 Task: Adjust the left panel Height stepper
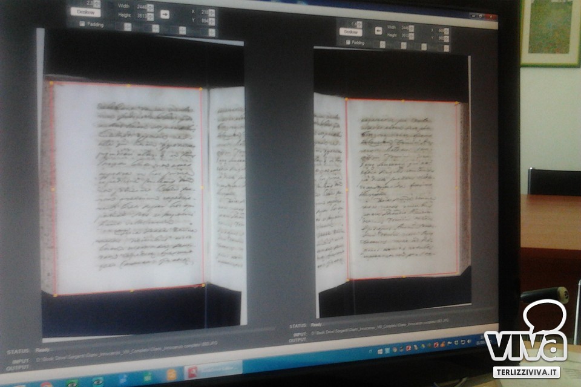(150, 17)
